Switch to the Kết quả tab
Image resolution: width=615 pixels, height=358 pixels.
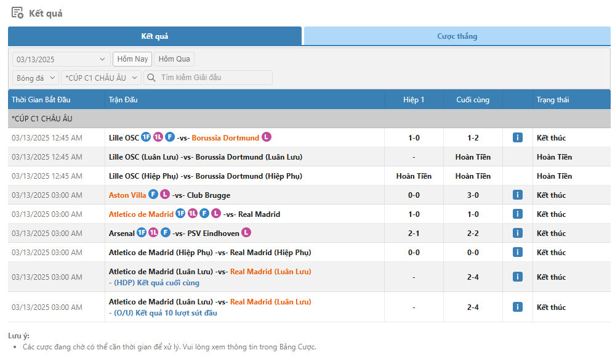click(155, 36)
